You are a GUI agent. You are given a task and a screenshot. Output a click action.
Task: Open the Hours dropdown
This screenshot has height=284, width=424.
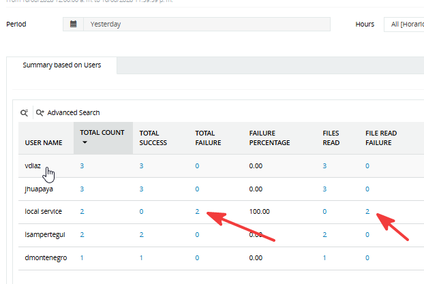[x=404, y=25]
